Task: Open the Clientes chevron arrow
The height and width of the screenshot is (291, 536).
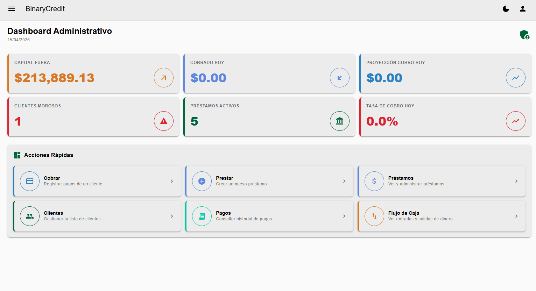Action: click(x=172, y=216)
